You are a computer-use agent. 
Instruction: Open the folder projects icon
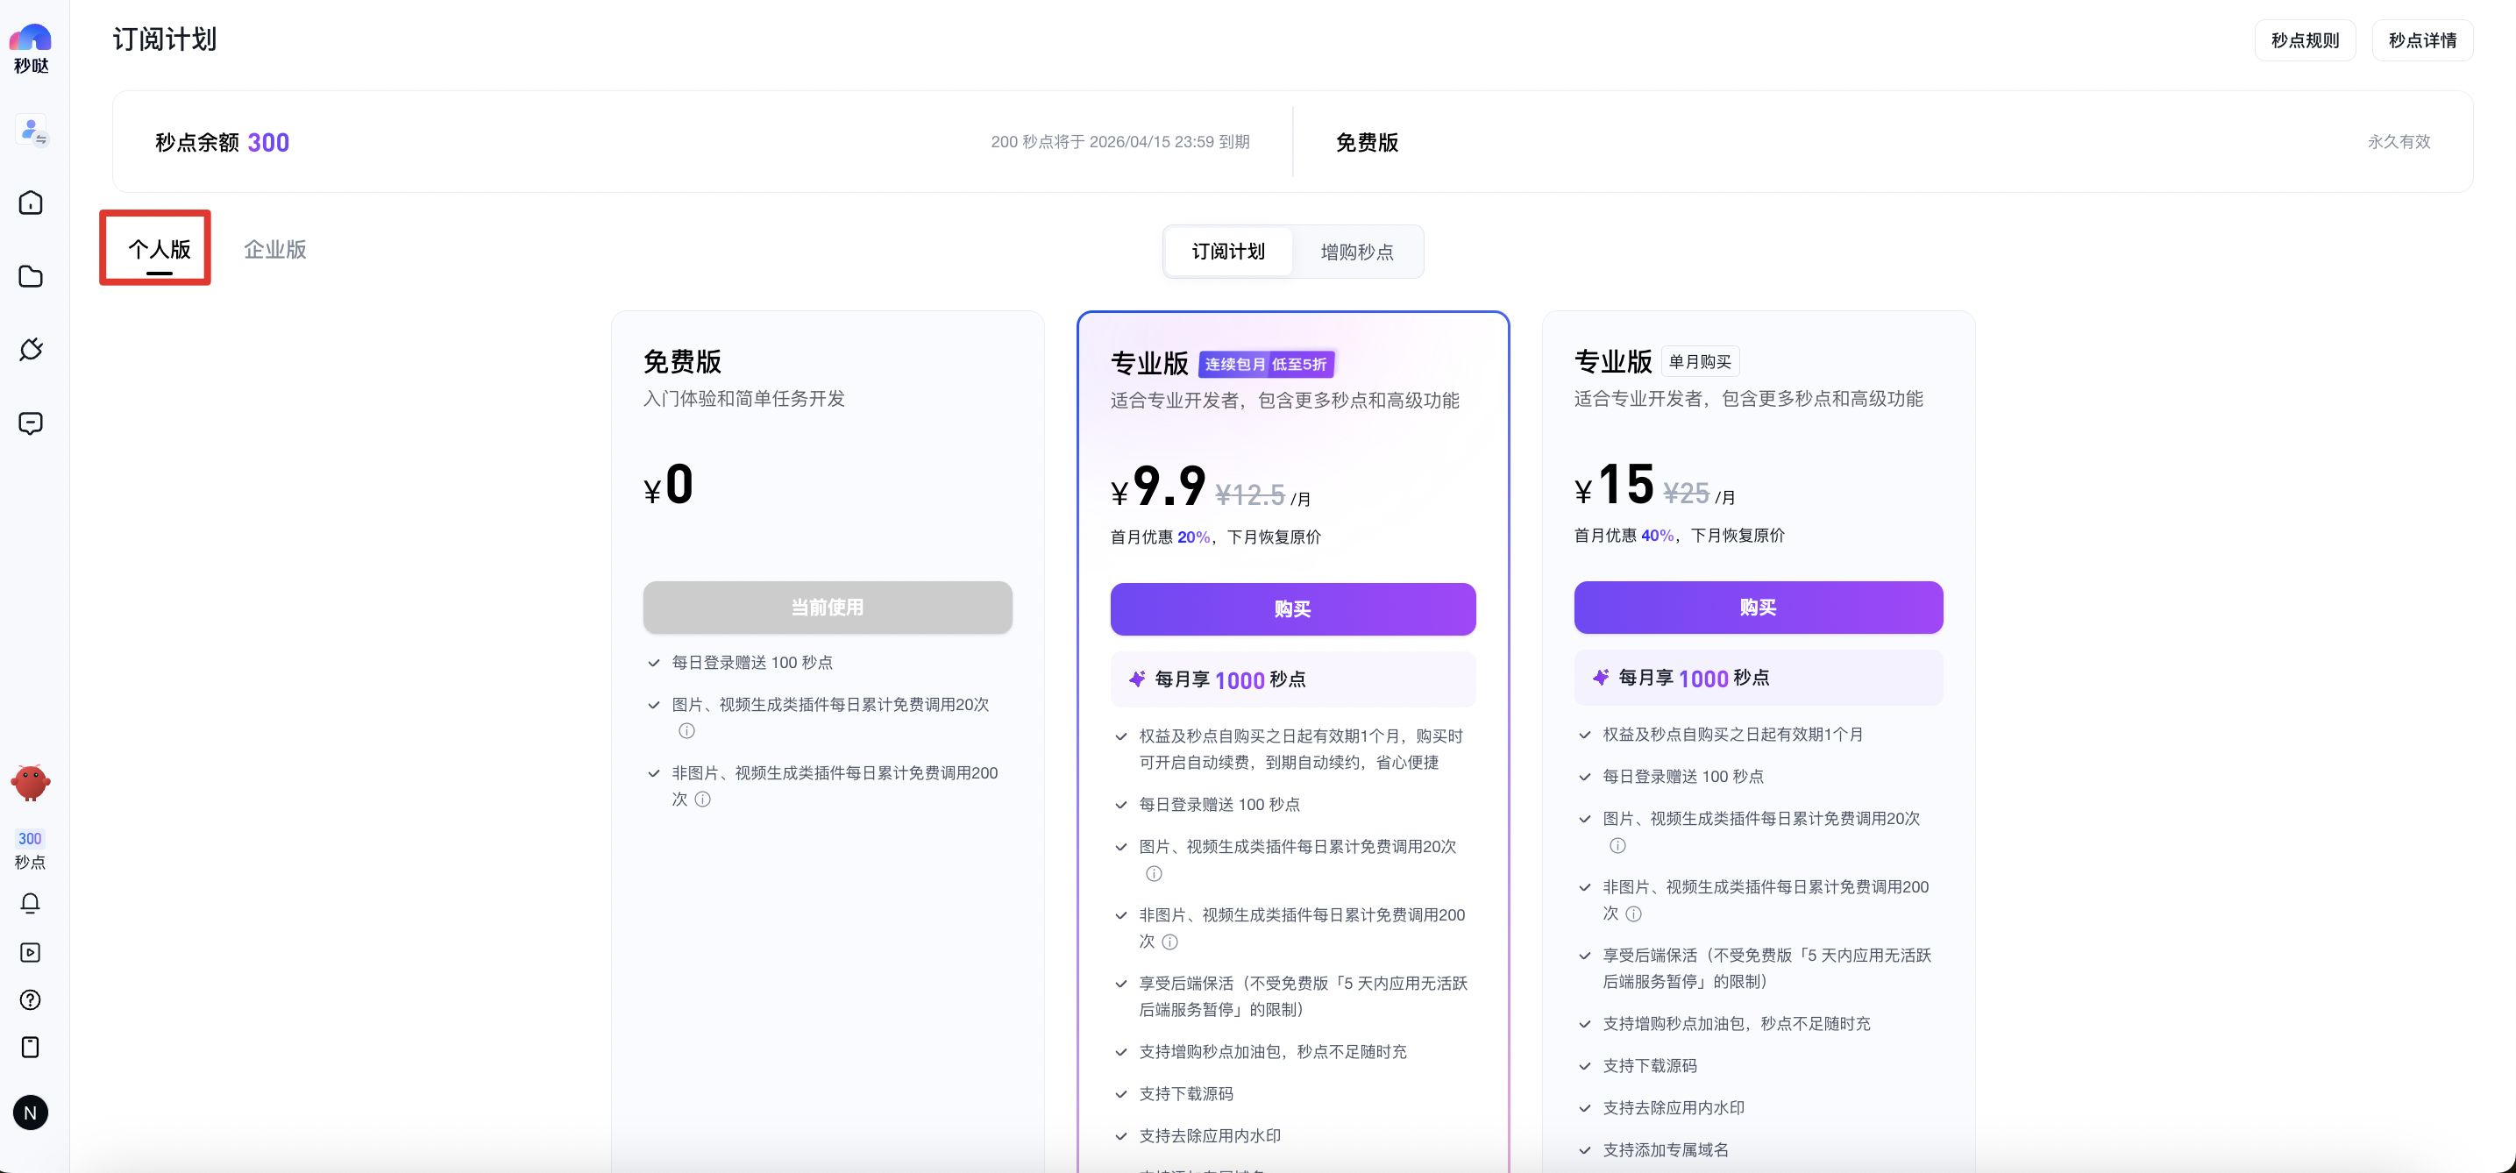coord(31,276)
